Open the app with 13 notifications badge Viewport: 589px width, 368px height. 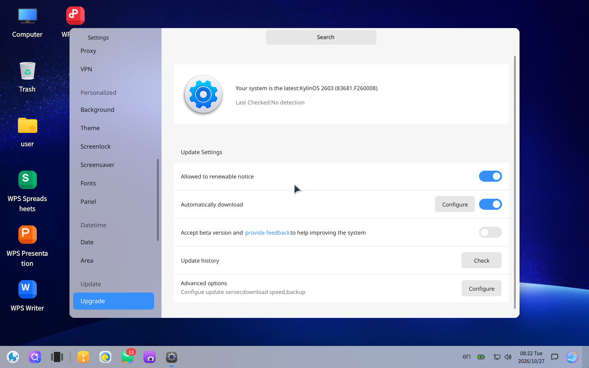pyautogui.click(x=127, y=356)
